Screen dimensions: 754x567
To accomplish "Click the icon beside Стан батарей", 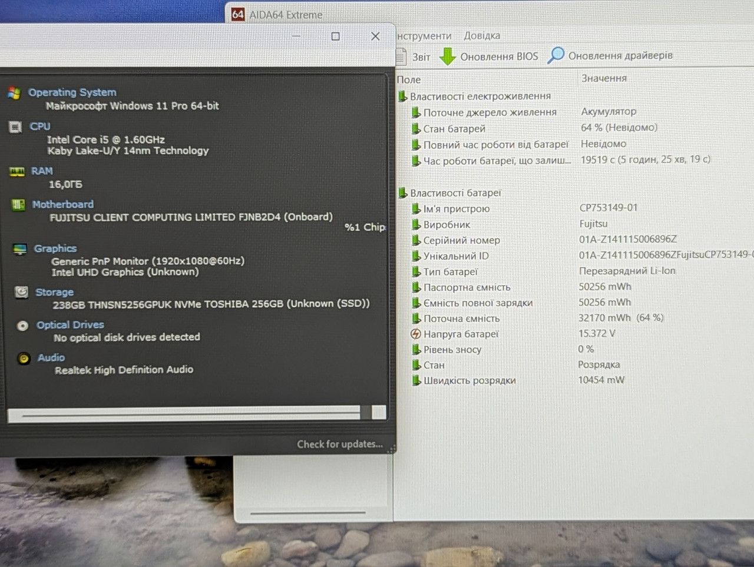I will coord(416,128).
